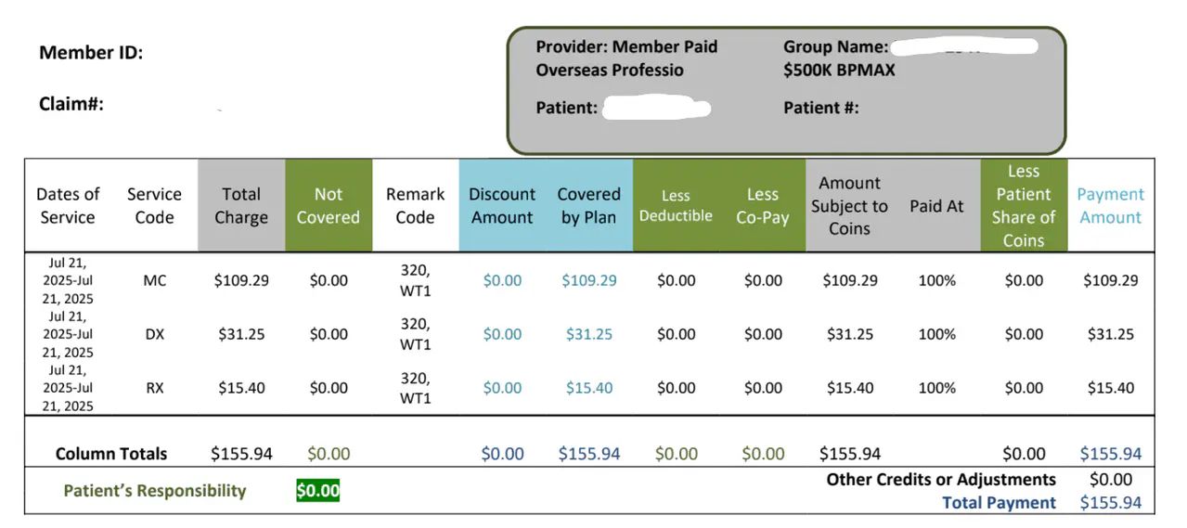Select the Column Totals row label
Viewport: 1187px width, 528px height.
(x=111, y=454)
